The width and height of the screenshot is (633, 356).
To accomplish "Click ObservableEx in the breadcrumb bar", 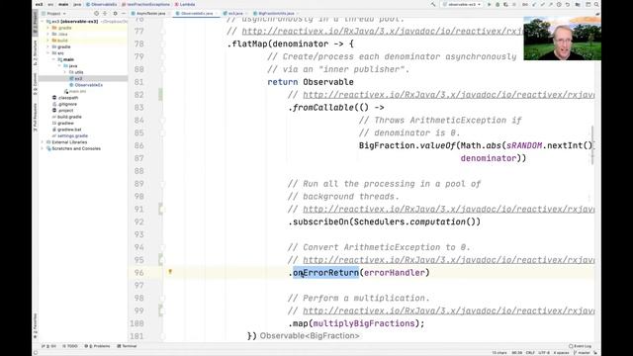I will [102, 4].
